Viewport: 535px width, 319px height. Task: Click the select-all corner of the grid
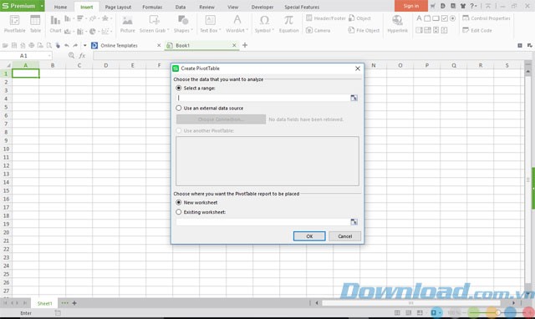[x=6, y=65]
